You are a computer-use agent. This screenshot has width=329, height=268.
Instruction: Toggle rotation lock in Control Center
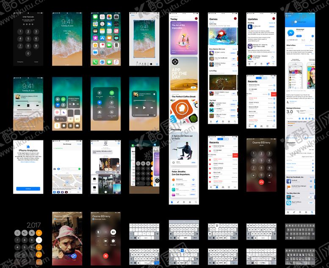coord(57,112)
